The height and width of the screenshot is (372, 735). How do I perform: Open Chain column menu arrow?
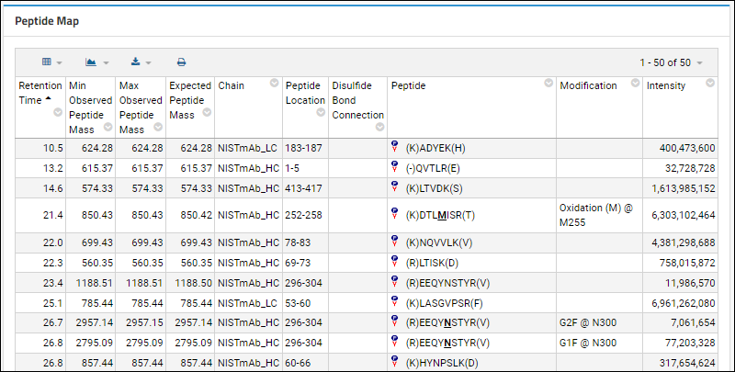tap(274, 83)
